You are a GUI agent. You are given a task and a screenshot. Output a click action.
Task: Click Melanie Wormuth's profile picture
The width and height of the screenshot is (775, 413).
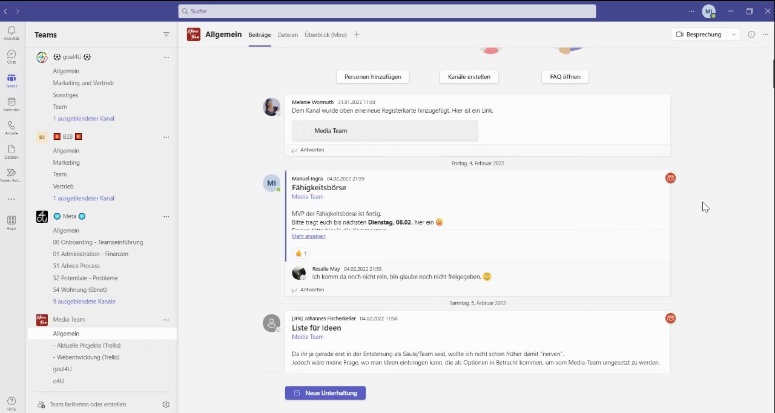coord(271,107)
